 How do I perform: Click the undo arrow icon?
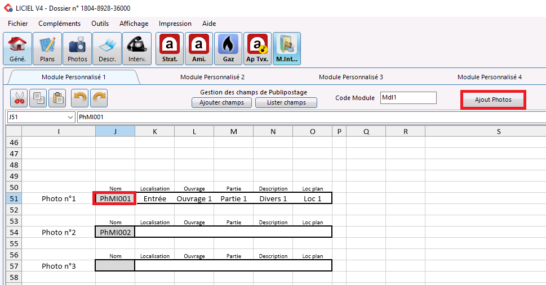pos(80,98)
